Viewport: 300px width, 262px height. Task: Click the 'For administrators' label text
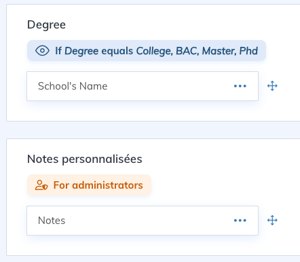(98, 185)
